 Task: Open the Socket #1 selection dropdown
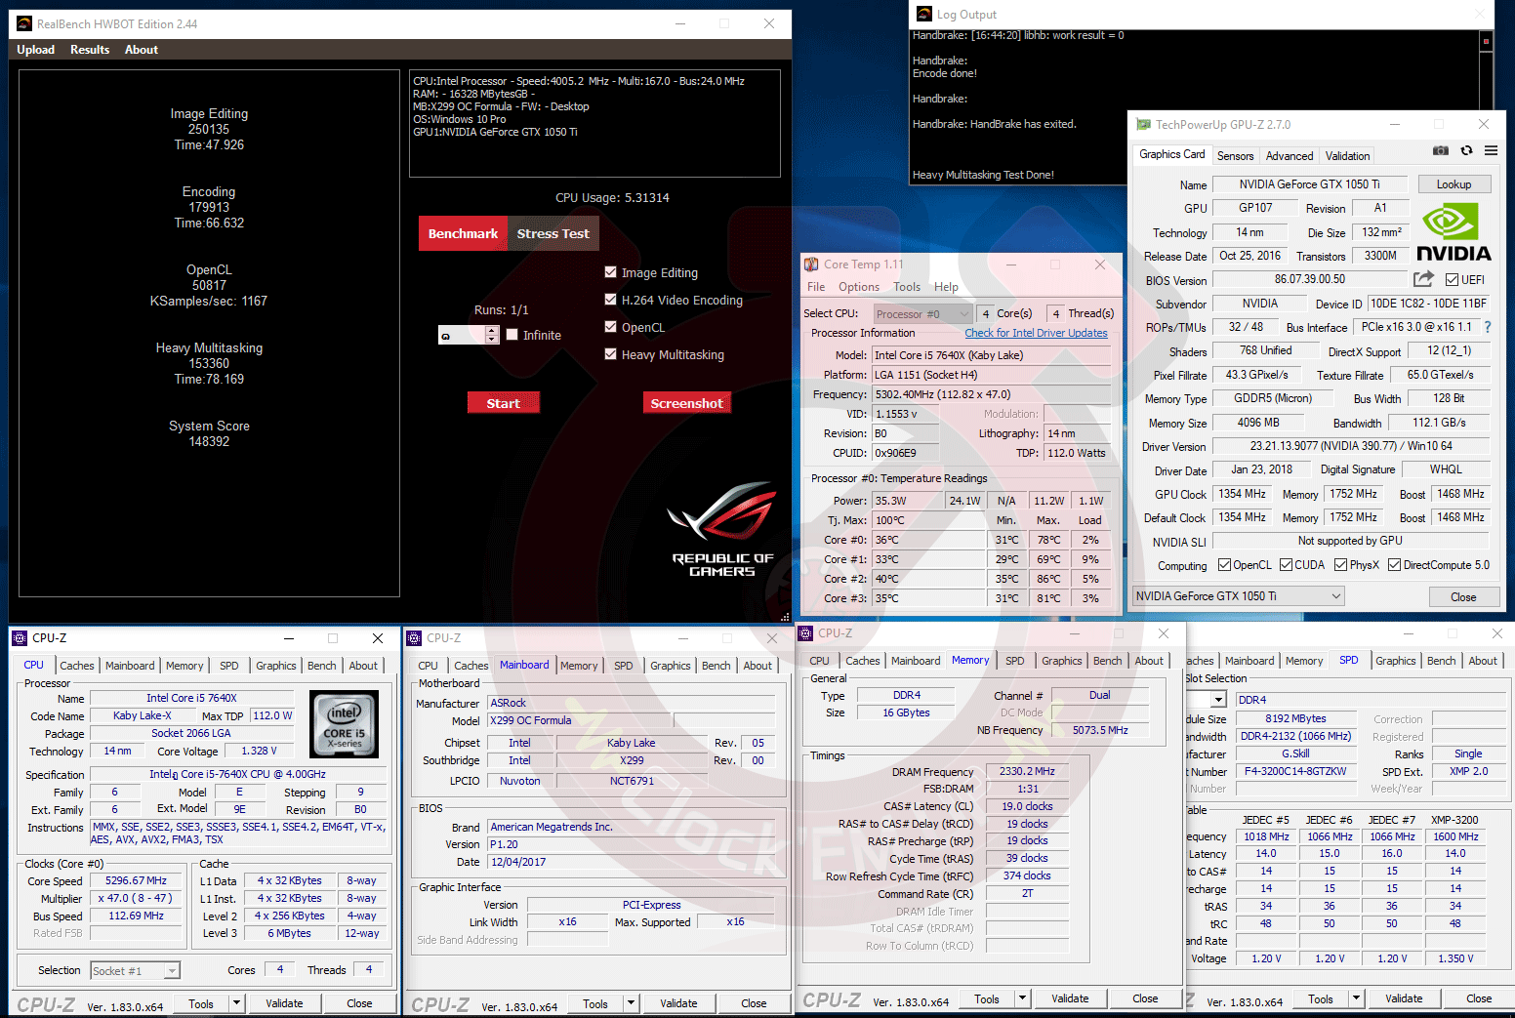click(x=136, y=971)
